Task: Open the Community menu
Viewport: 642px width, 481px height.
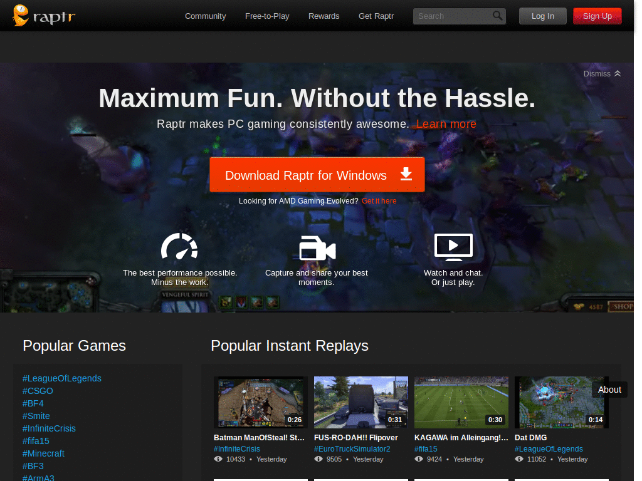Action: coord(205,16)
